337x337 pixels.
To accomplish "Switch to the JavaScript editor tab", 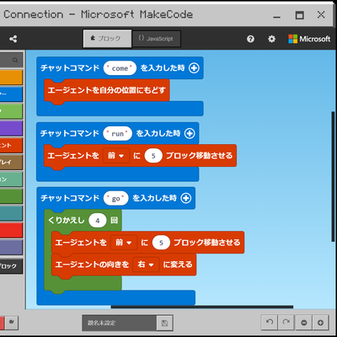I will pos(156,39).
